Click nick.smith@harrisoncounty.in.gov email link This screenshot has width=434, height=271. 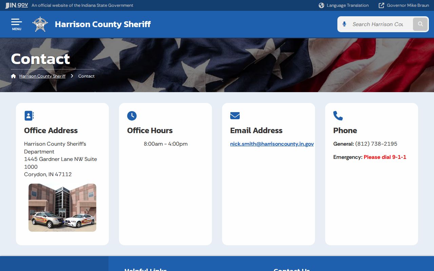(272, 144)
